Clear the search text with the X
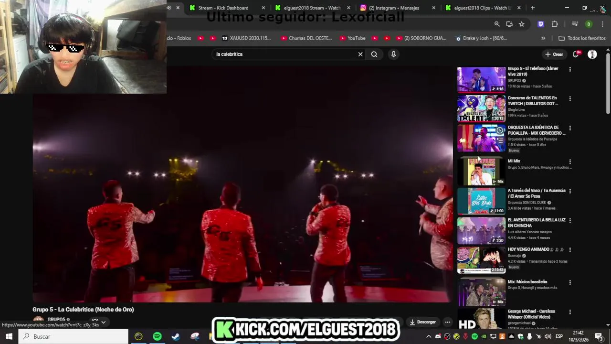This screenshot has width=611, height=344. [360, 54]
